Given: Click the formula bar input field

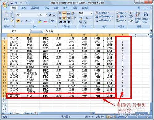Looking at the screenshot, I should 96,31.
